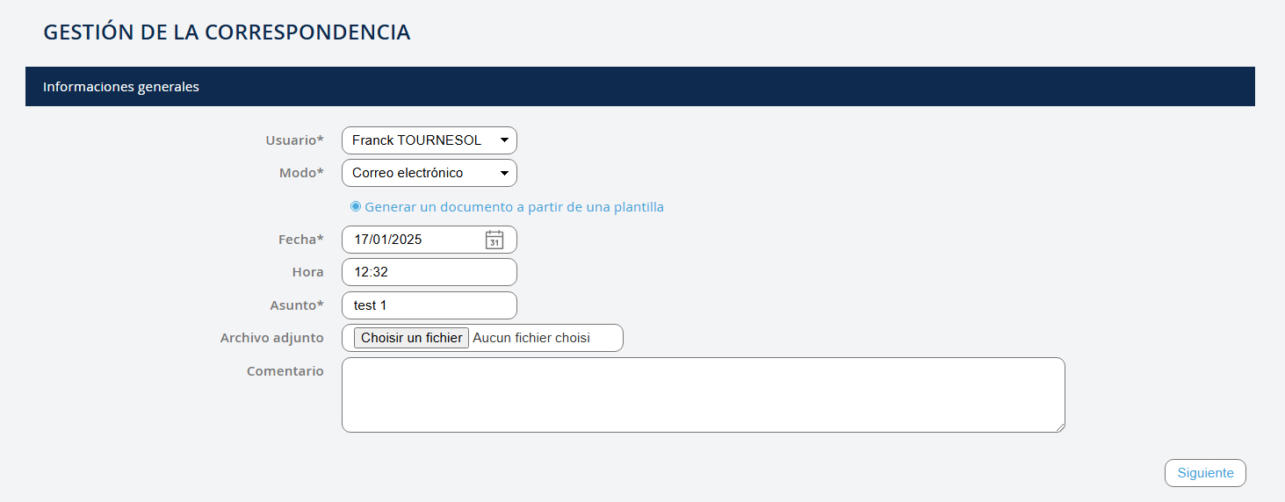Click the 'Aucun fichier choisi' file status text

click(531, 338)
